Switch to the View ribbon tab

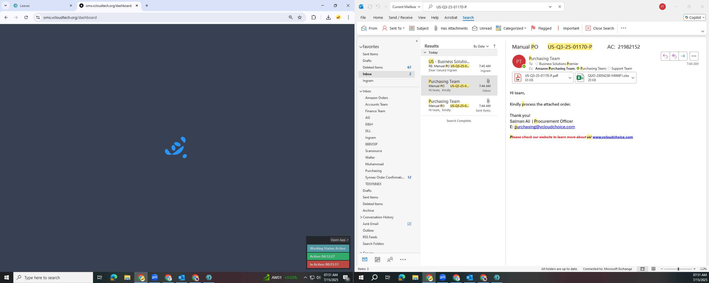[x=422, y=17]
